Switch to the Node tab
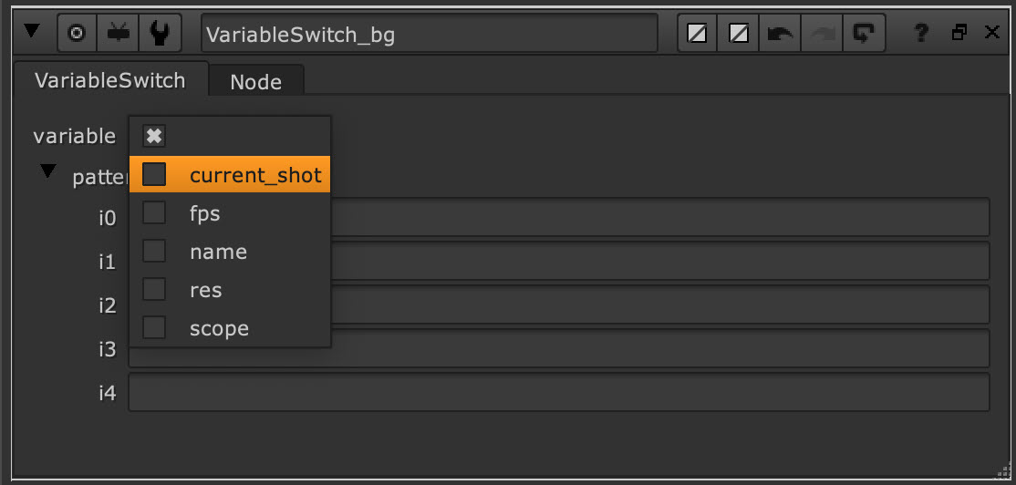This screenshot has height=485, width=1016. pos(255,81)
